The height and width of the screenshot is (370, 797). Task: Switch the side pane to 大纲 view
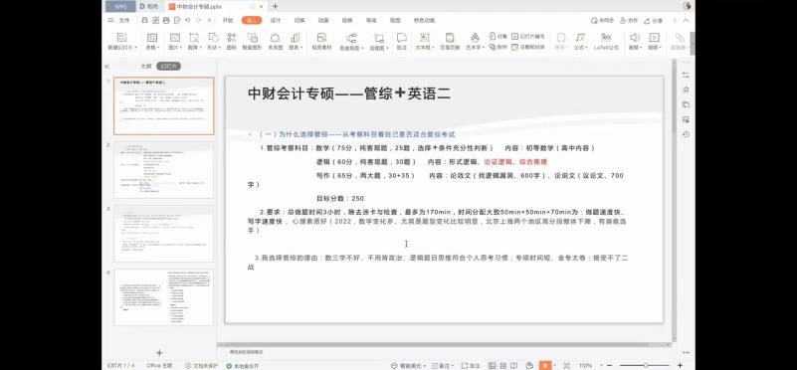coord(146,66)
